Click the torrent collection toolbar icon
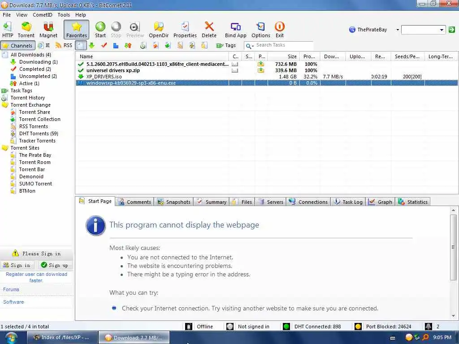459x344 pixels. (x=168, y=45)
